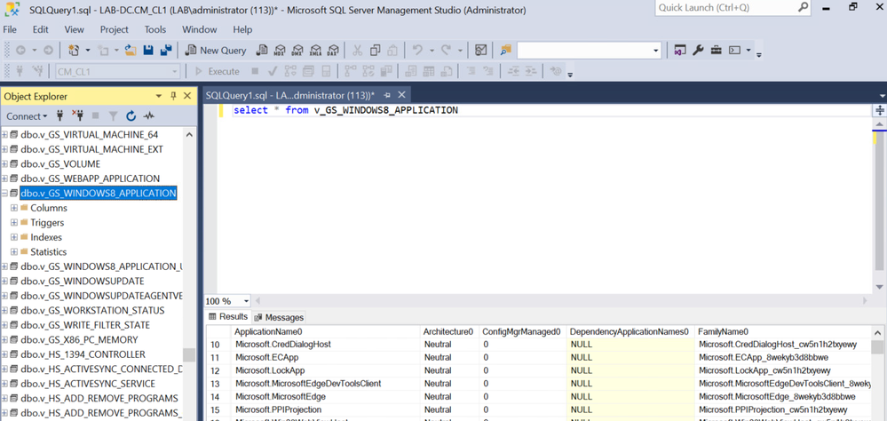The width and height of the screenshot is (887, 421).
Task: Open the Project menu
Action: click(115, 29)
